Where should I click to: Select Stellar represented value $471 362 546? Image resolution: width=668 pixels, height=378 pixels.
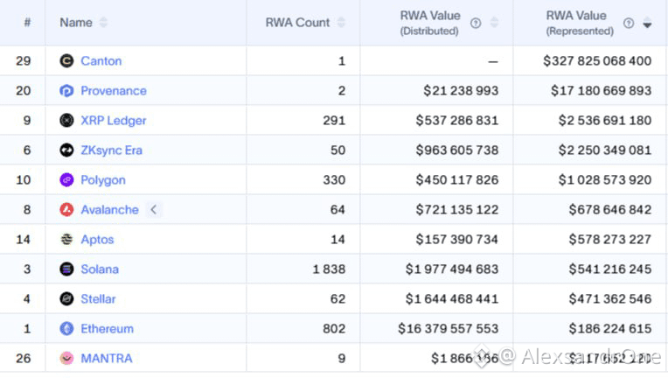[x=610, y=298]
